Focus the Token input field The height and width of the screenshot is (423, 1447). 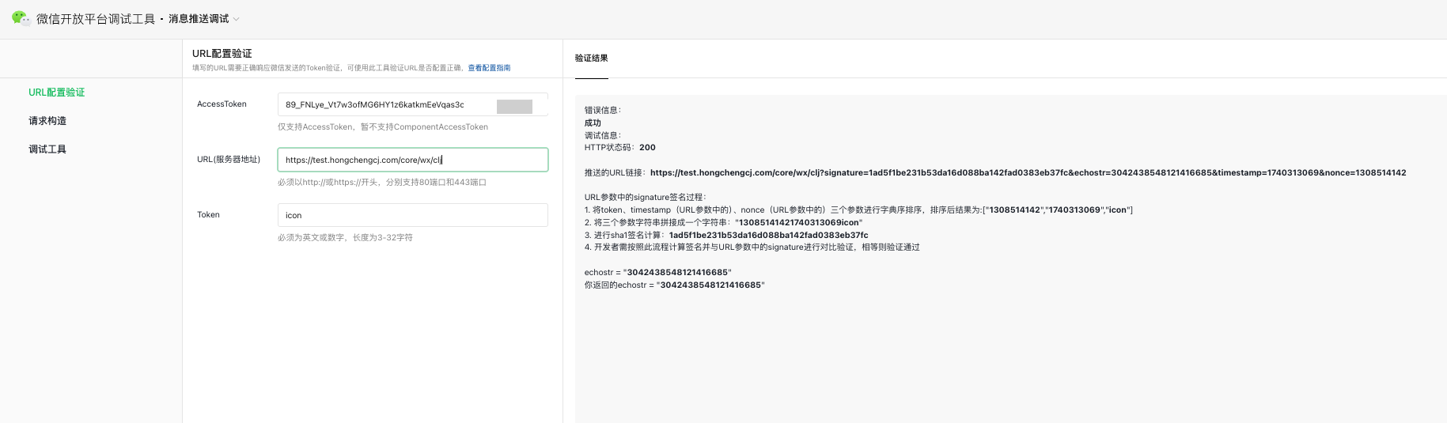(412, 215)
